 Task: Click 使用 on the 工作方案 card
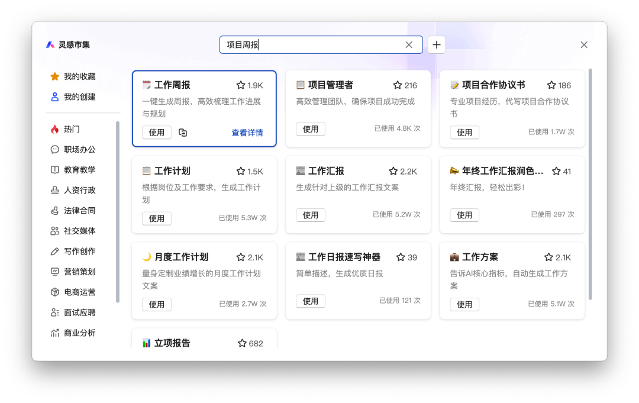pyautogui.click(x=464, y=304)
